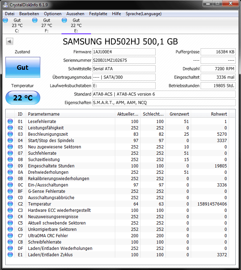Click status orb of Neuzuweisungsereignisse row
Screen dimensions: 241x270
click(x=10, y=216)
